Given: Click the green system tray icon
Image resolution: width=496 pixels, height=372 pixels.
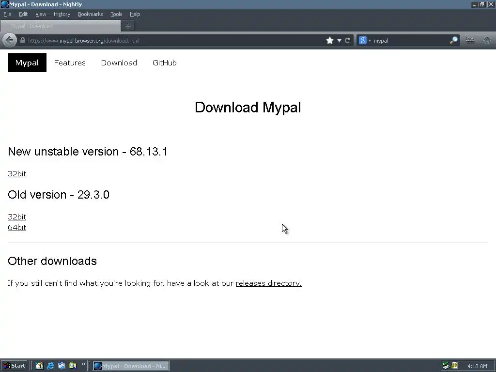Looking at the screenshot, I should (x=446, y=366).
